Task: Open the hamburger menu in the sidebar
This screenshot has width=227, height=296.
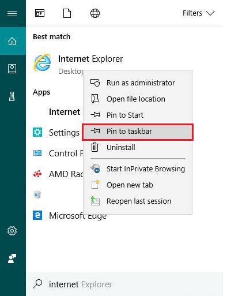Action: (12, 13)
